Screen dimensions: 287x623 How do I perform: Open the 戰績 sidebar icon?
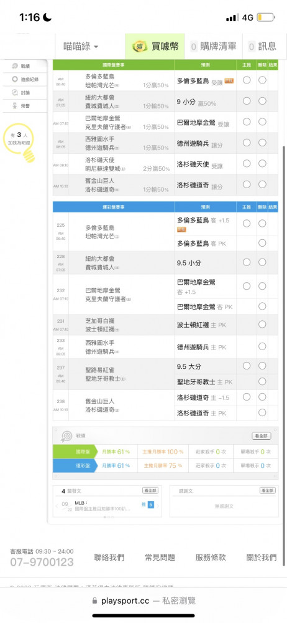click(15, 66)
